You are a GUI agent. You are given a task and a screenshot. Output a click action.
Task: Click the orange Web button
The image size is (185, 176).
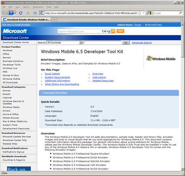120,31
